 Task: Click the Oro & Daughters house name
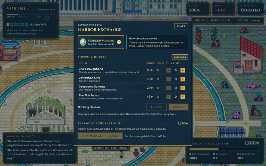[91, 69]
